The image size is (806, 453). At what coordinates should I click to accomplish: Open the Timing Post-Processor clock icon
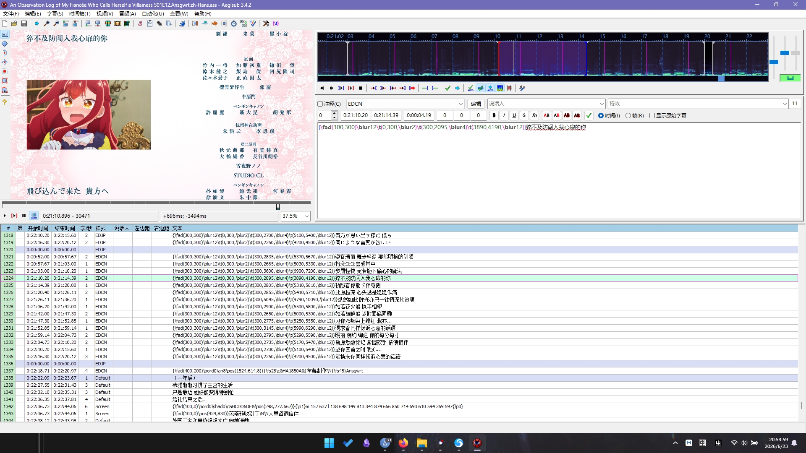coord(234,23)
